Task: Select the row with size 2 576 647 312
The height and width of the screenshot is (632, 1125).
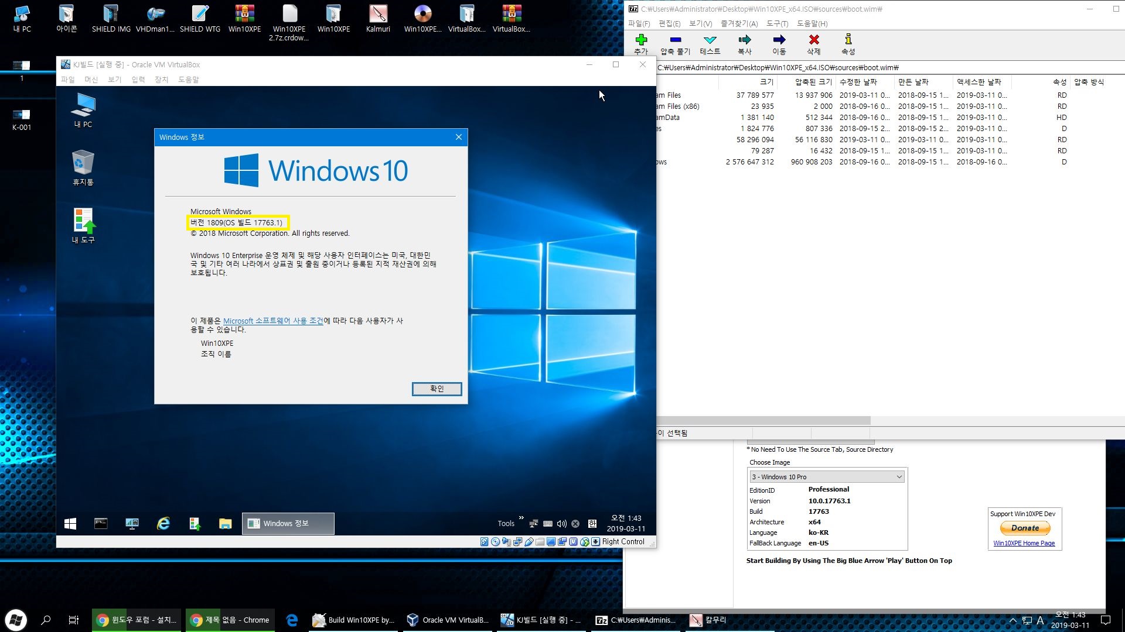Action: pos(889,162)
